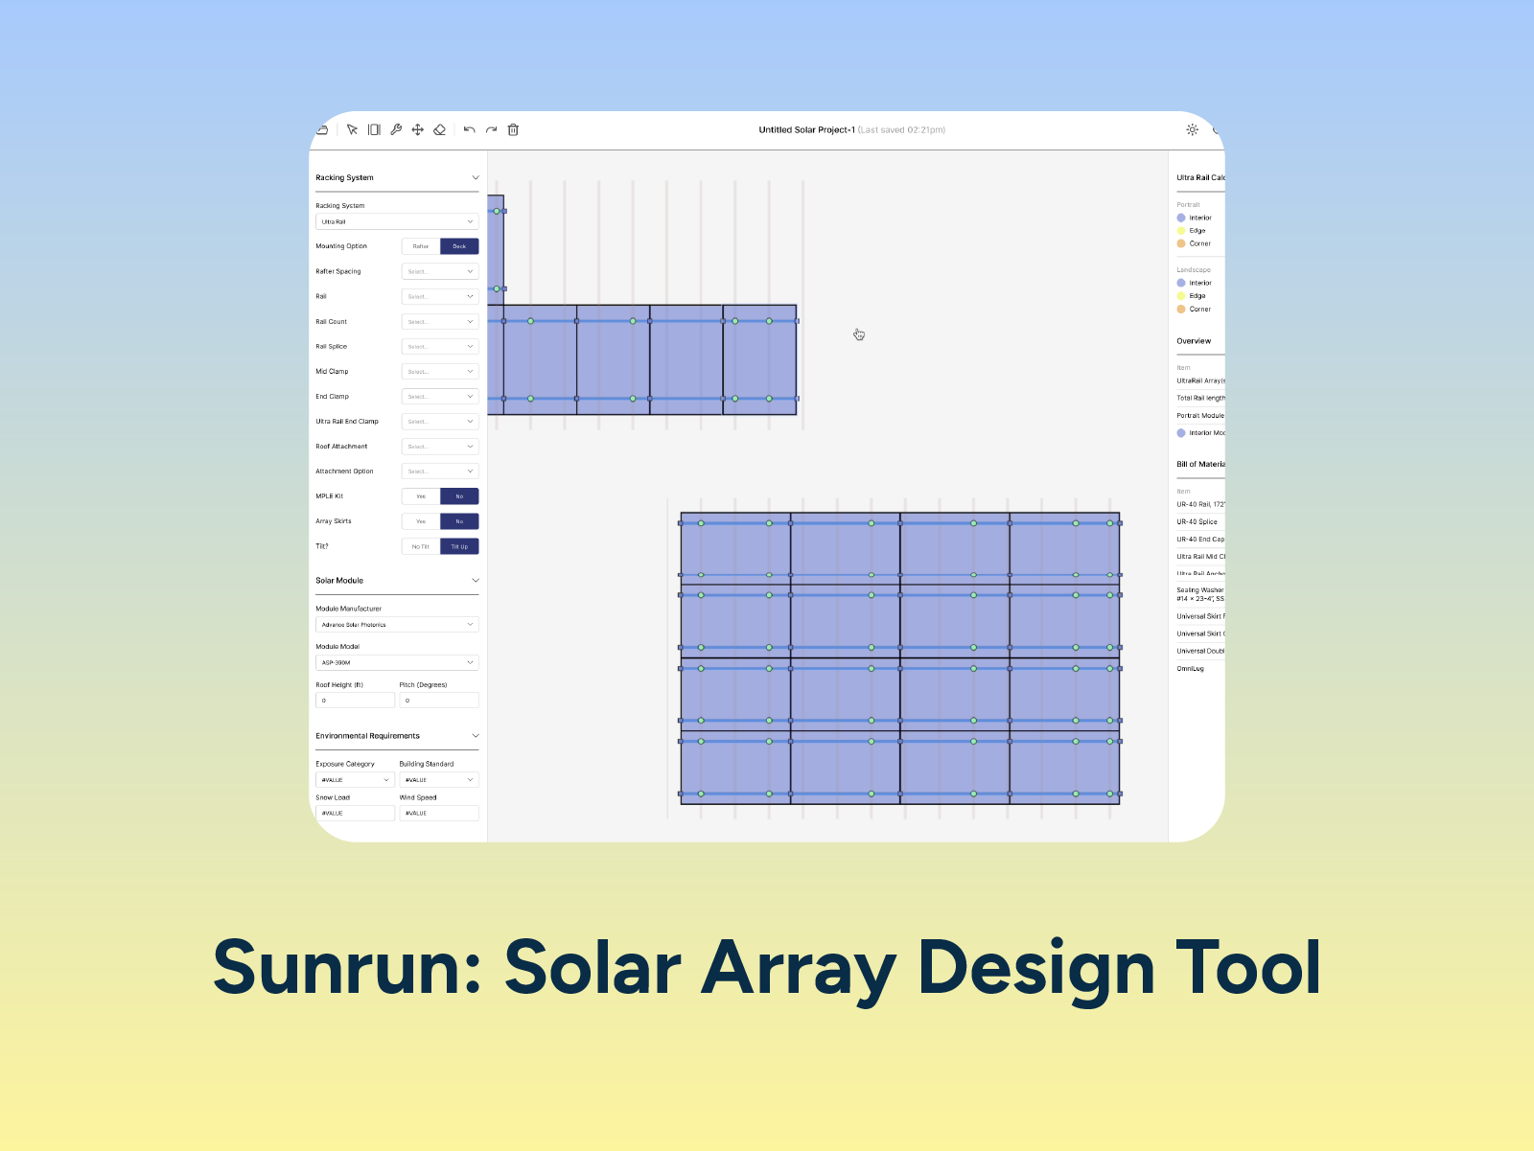Toggle light mode with the sun icon

coord(1192,129)
